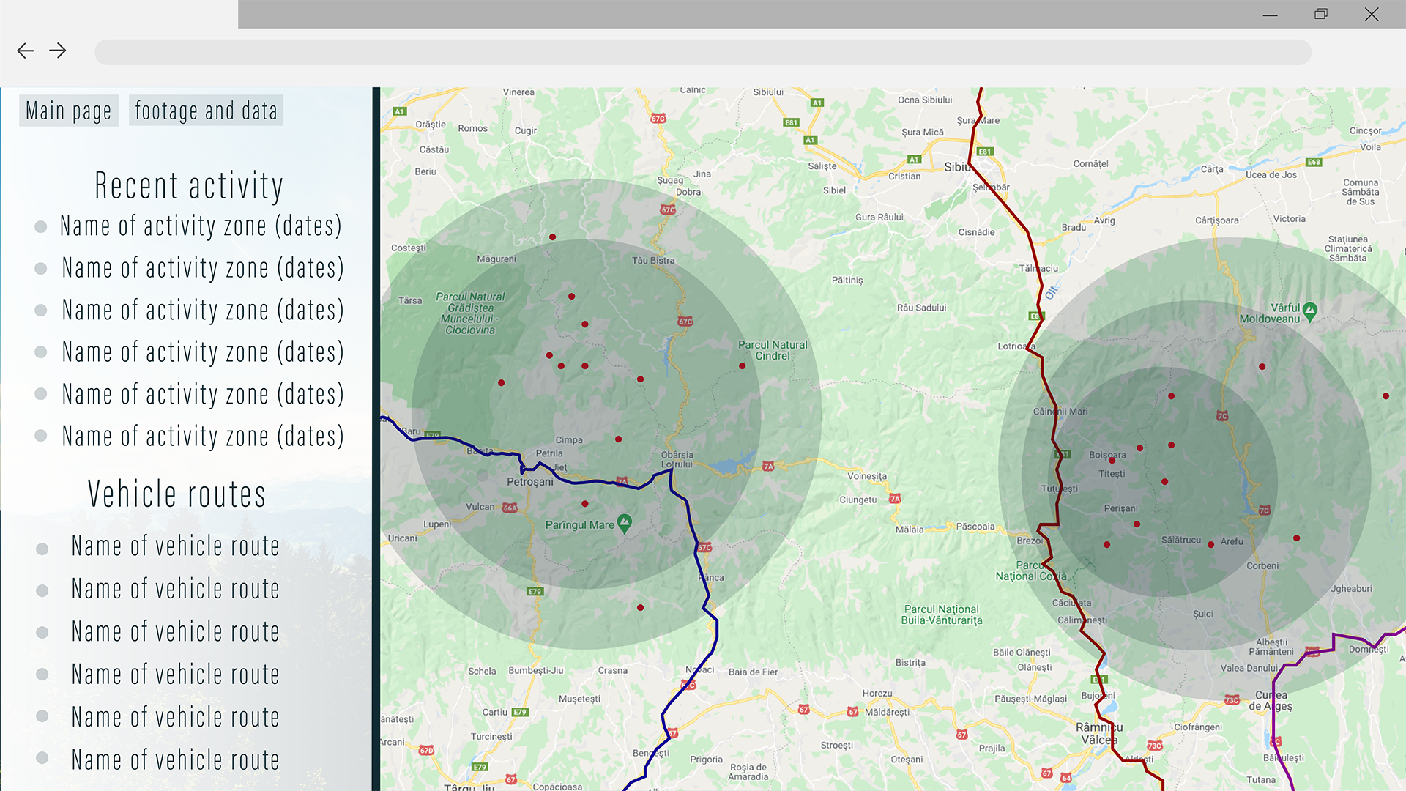Click the E68 road shield near Ucea de Jos
The image size is (1406, 791).
pyautogui.click(x=1314, y=162)
